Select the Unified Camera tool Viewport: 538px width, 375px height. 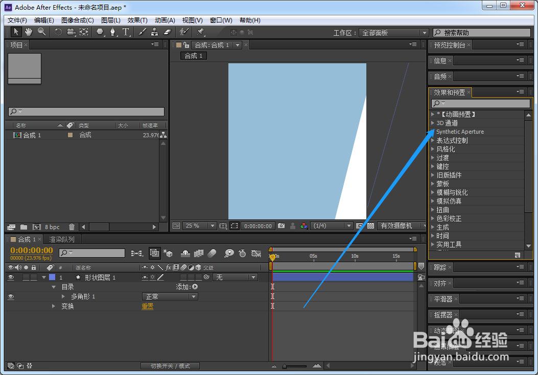coord(71,32)
